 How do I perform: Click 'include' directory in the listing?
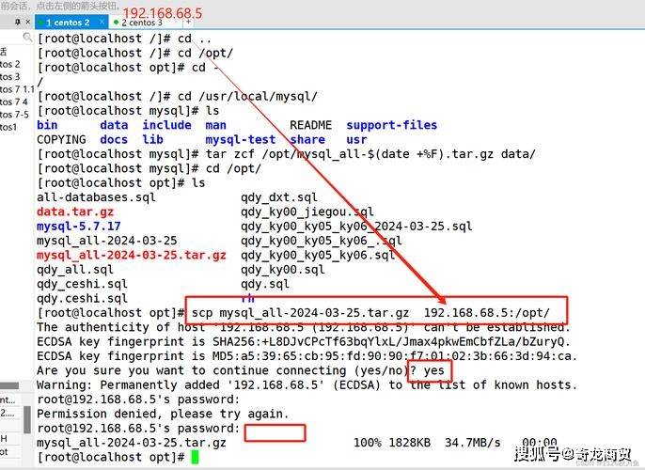[x=166, y=125]
